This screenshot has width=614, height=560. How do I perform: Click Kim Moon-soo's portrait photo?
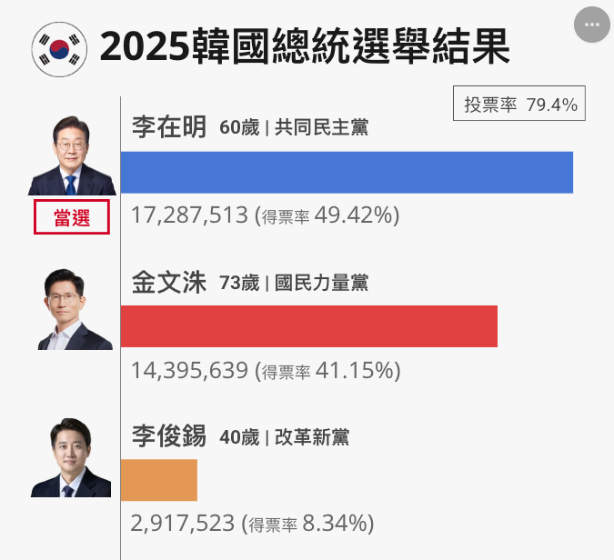click(75, 309)
